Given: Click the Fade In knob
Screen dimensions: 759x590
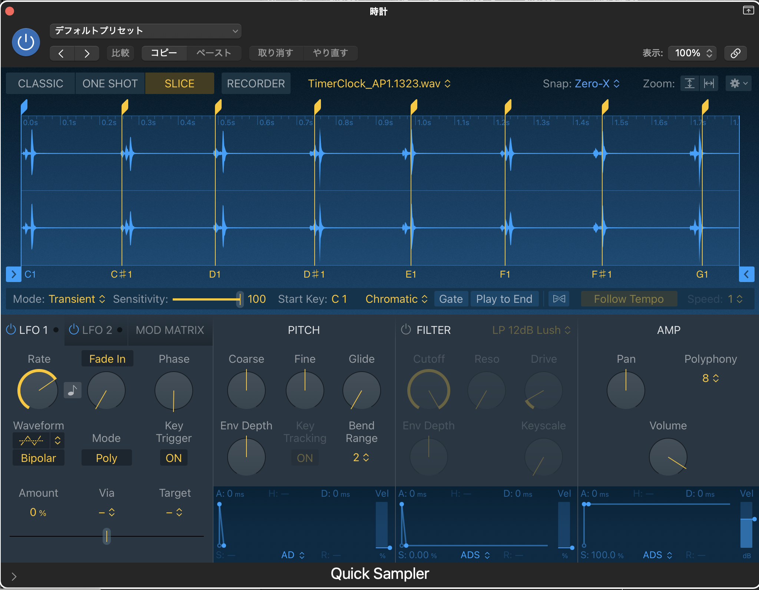Looking at the screenshot, I should tap(106, 390).
